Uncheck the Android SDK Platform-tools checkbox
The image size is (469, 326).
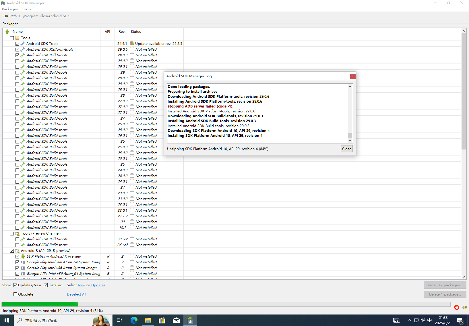tap(17, 49)
